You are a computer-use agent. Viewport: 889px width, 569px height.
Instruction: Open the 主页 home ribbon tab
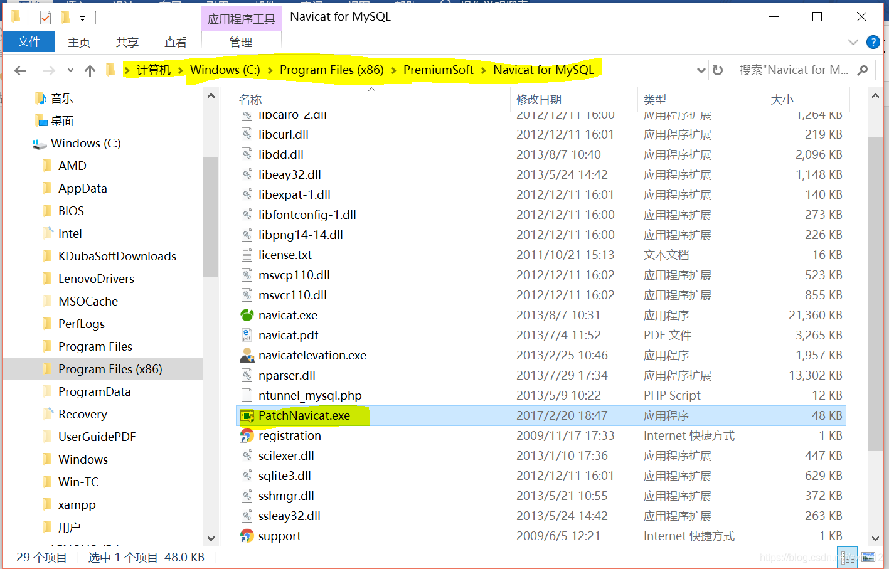click(x=79, y=42)
